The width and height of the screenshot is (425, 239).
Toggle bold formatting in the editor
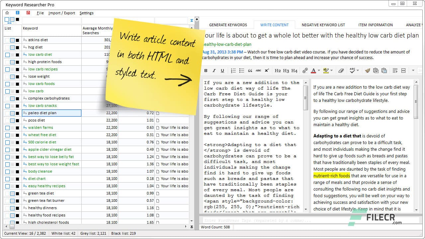(206, 70)
